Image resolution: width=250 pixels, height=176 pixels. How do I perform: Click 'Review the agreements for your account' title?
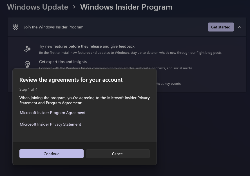coord(71,80)
